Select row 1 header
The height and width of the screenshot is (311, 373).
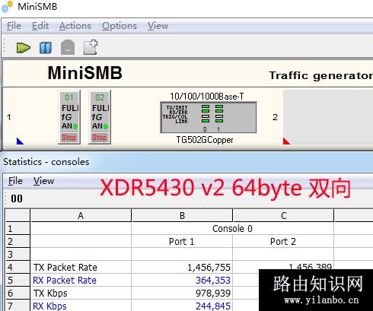pos(18,229)
